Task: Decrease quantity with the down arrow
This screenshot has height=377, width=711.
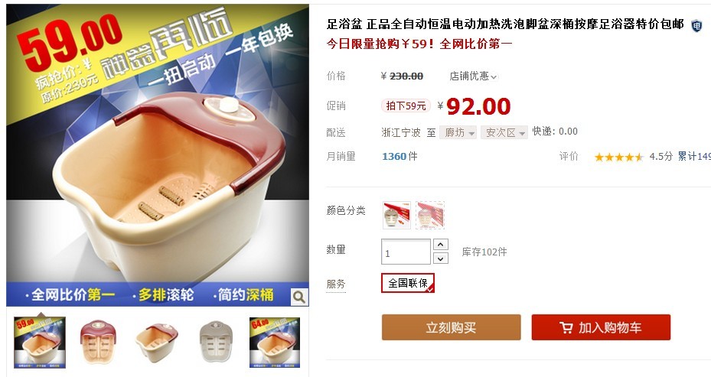Action: tap(440, 258)
